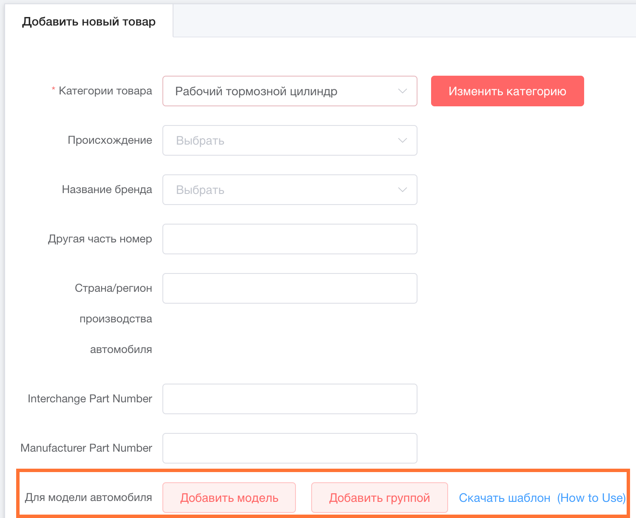Click the 'Добавить группой' button
Viewport: 636px width, 518px height.
(x=379, y=498)
